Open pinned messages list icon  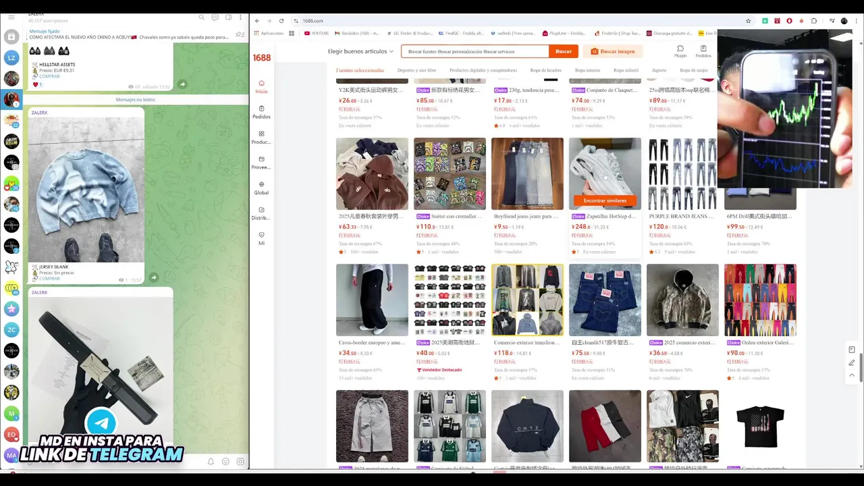pyautogui.click(x=240, y=34)
